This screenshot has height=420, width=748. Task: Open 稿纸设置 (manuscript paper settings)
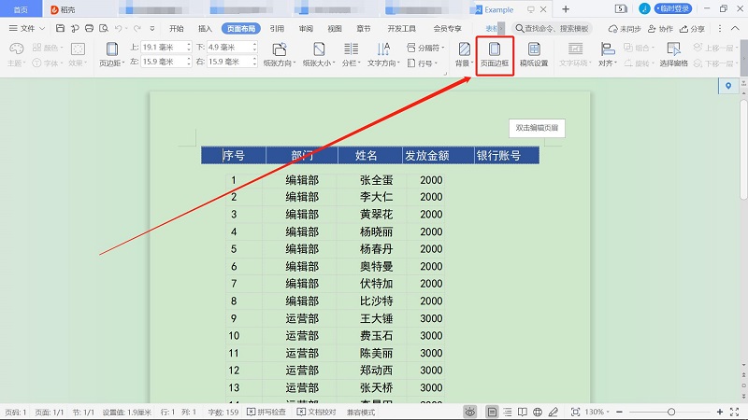[534, 54]
